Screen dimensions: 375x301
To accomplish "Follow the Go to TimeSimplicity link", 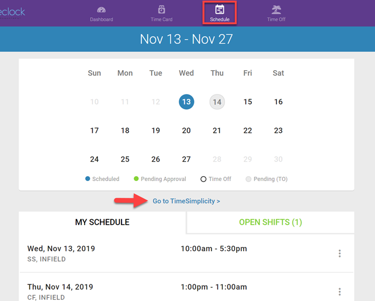I will [186, 201].
